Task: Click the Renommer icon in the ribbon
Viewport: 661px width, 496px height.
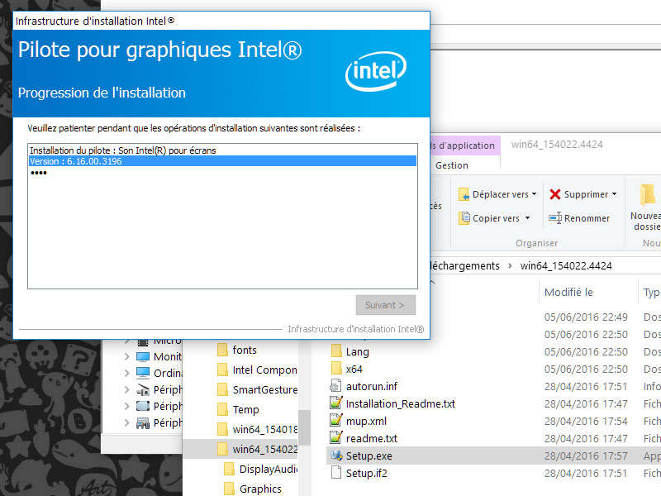Action: click(x=555, y=218)
